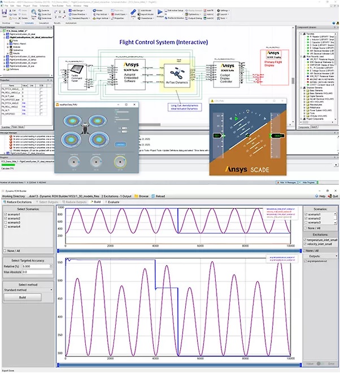Click the Component Libraries vertical scrollbar
The height and width of the screenshot is (374, 340).
[335, 77]
